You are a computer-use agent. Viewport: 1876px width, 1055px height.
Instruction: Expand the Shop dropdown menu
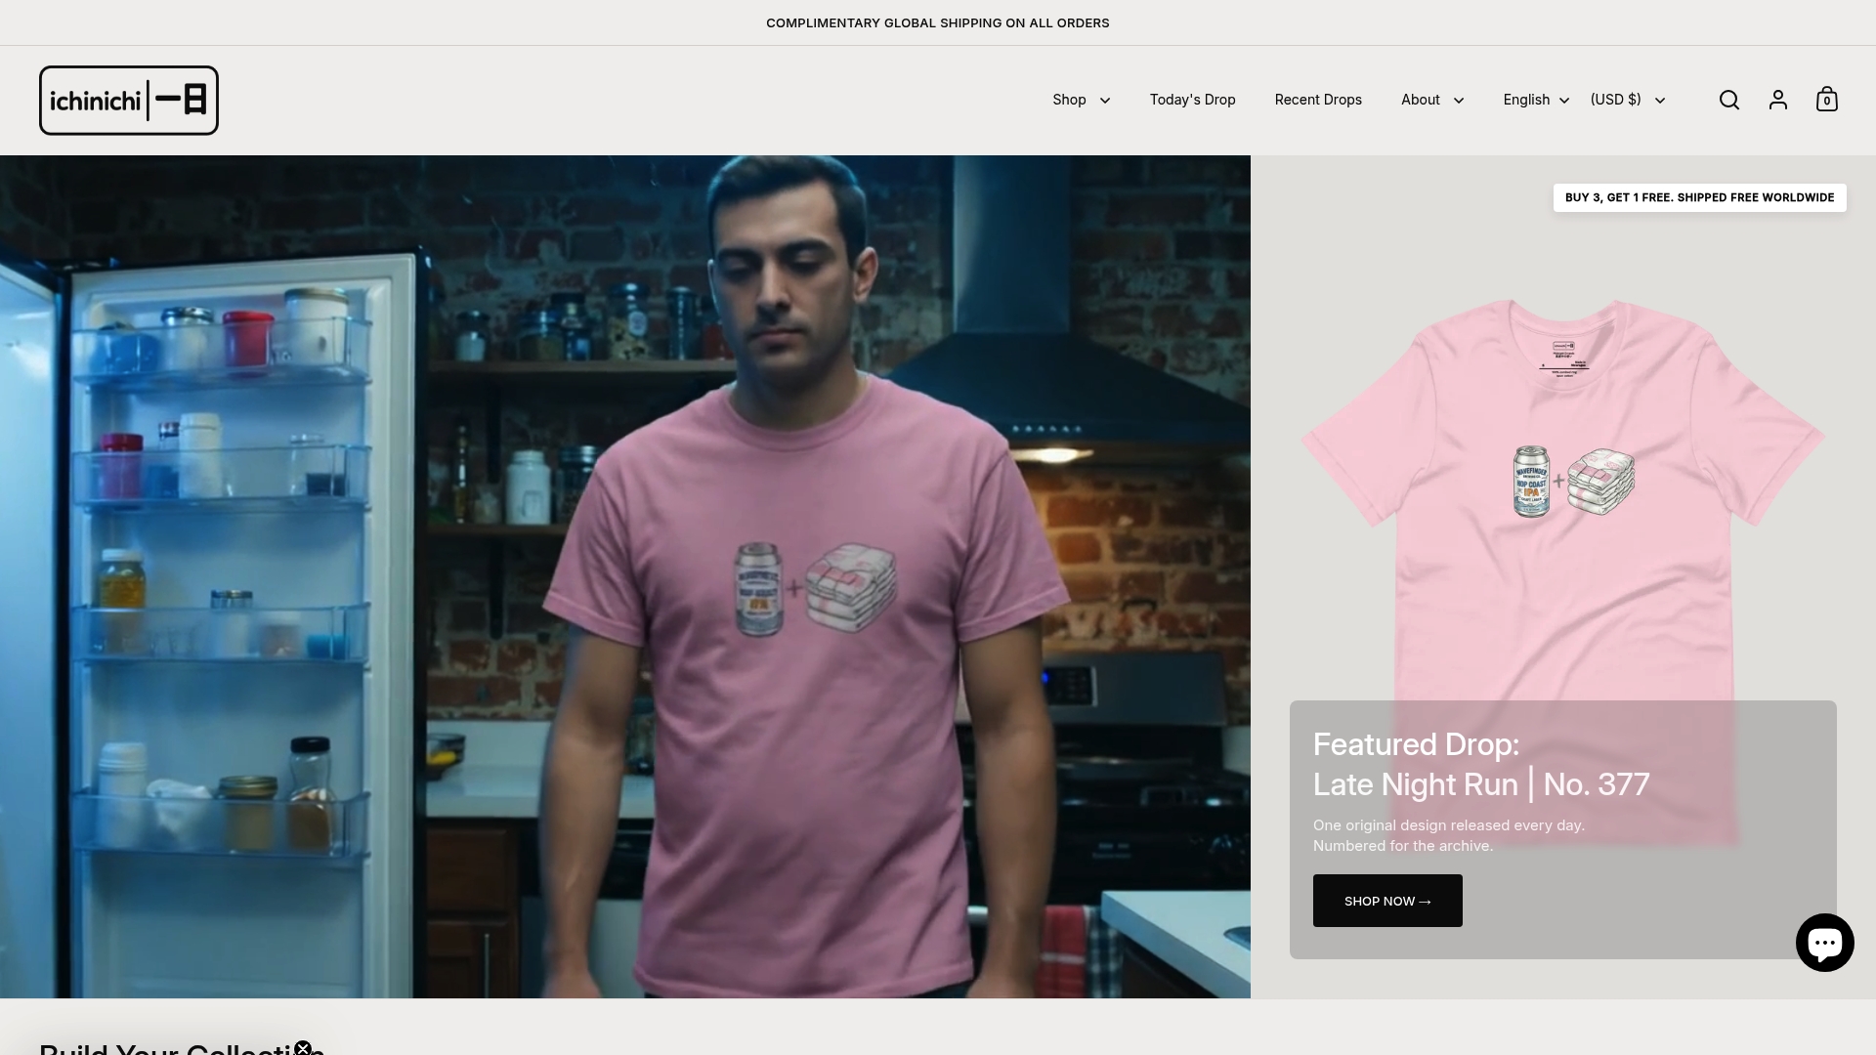(1080, 100)
